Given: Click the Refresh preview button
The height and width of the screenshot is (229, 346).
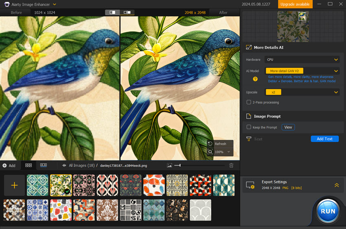Looking at the screenshot, I should coord(220,144).
